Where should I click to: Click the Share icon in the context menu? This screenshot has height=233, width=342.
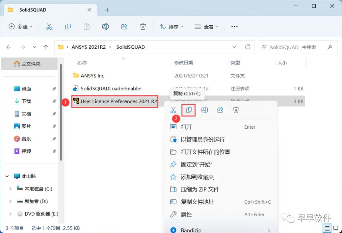coord(220,110)
